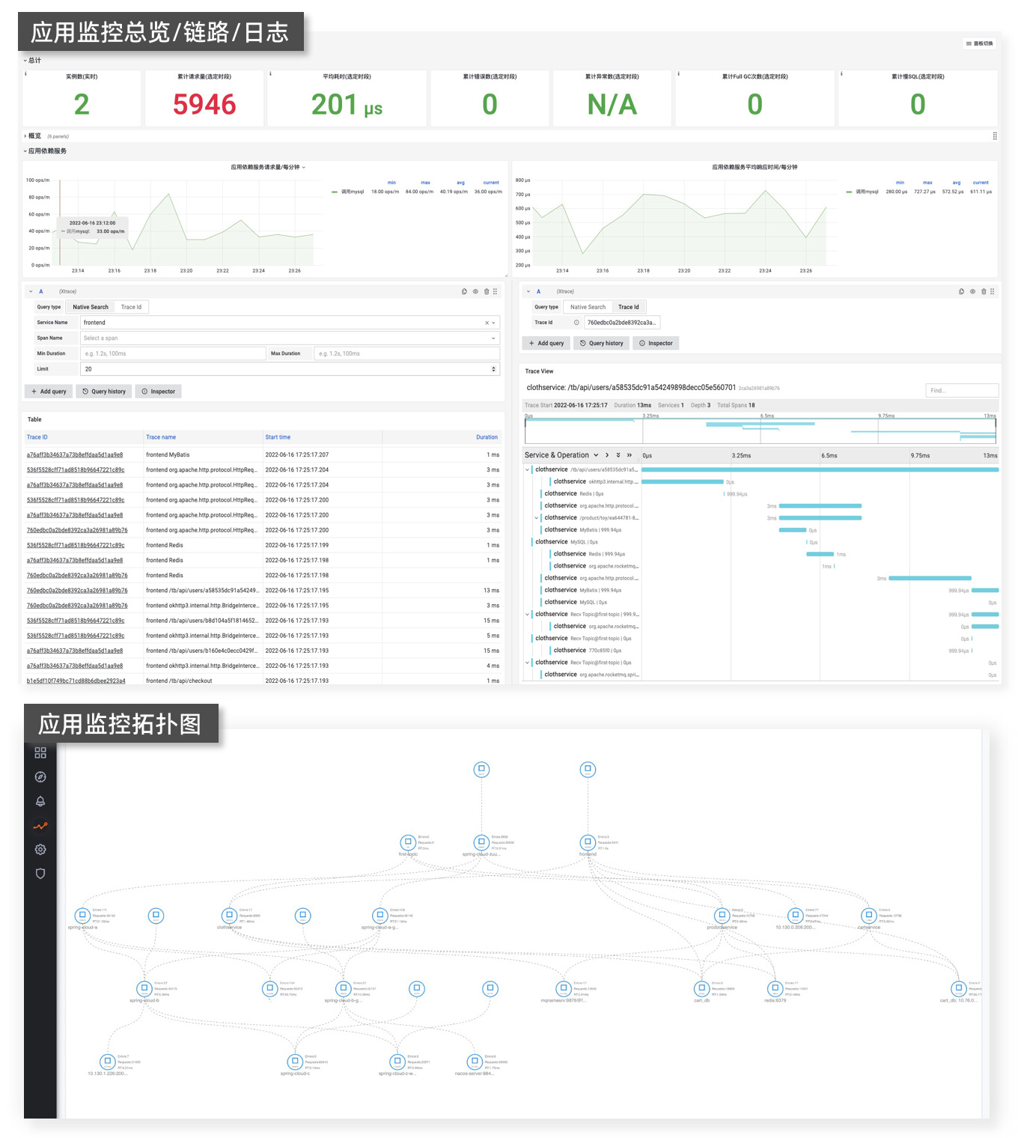1018x1138 pixels.
Task: Open the 应用依赖服务请求量/每分钟 panel title menu
Action: point(268,167)
